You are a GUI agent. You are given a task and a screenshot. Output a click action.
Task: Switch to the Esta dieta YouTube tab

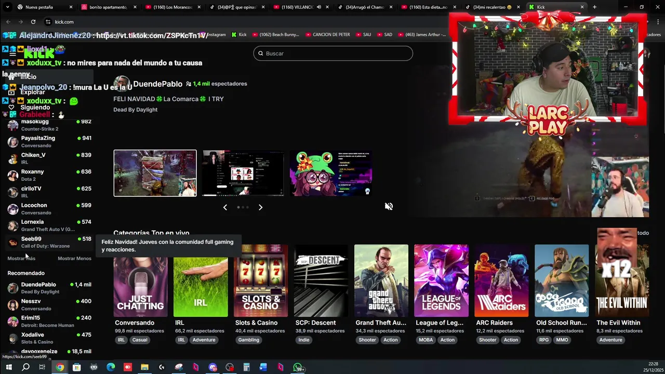coord(428,7)
